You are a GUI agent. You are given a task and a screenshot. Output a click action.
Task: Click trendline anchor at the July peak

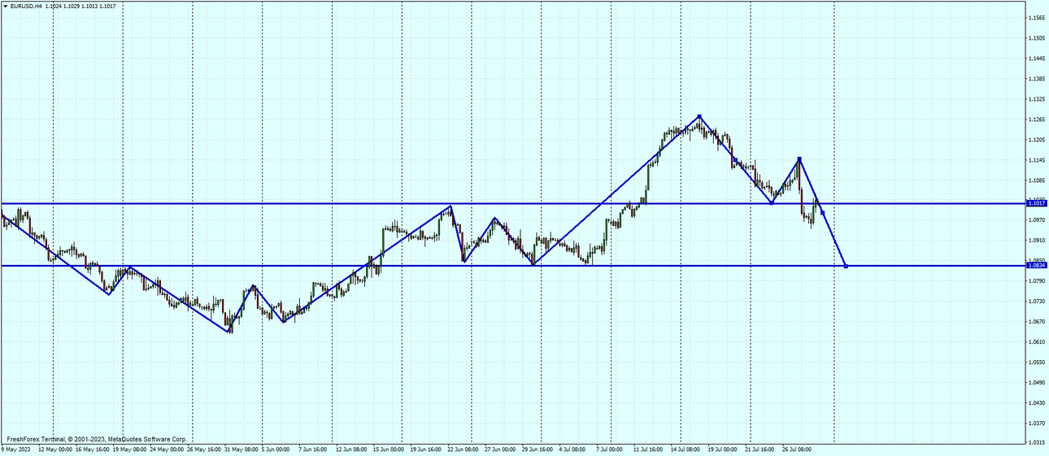[699, 116]
